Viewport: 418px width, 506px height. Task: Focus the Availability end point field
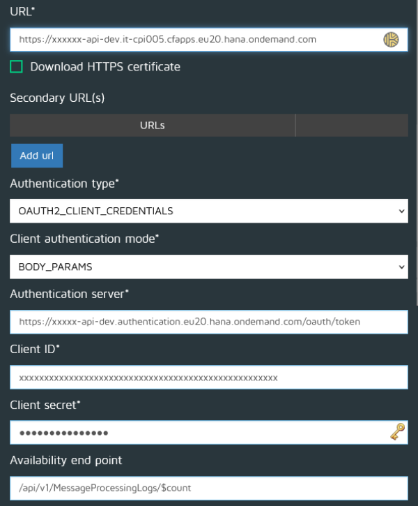point(208,487)
